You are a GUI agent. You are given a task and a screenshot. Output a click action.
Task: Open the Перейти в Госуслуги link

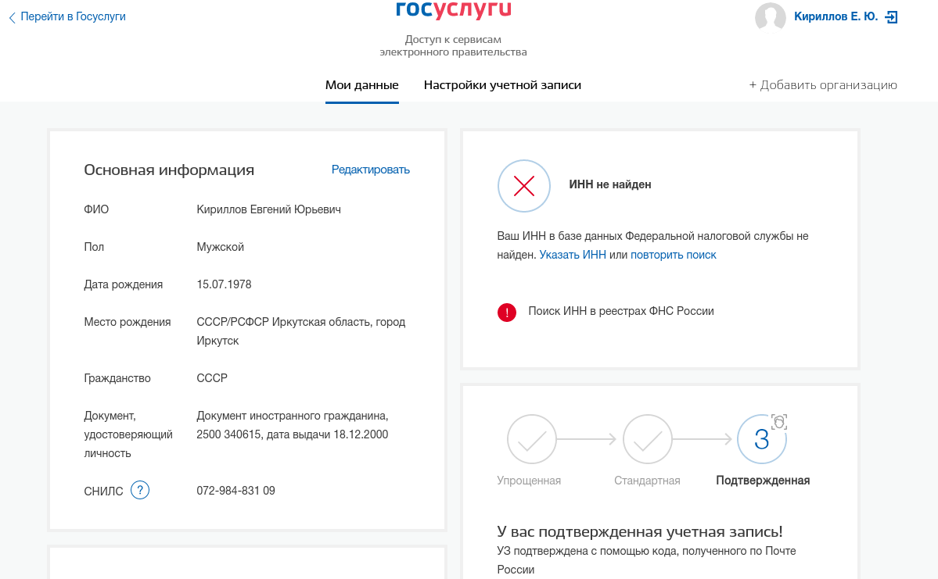click(x=73, y=16)
